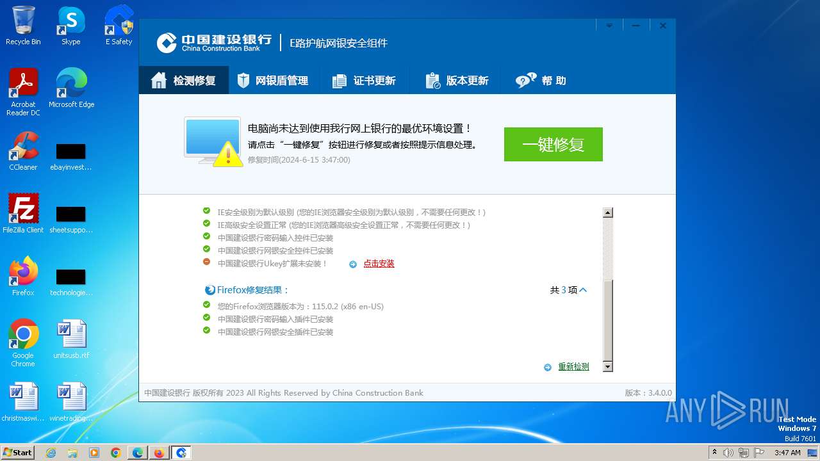Switch to 网银盾管理 tab
This screenshot has height=461, width=820.
[272, 81]
